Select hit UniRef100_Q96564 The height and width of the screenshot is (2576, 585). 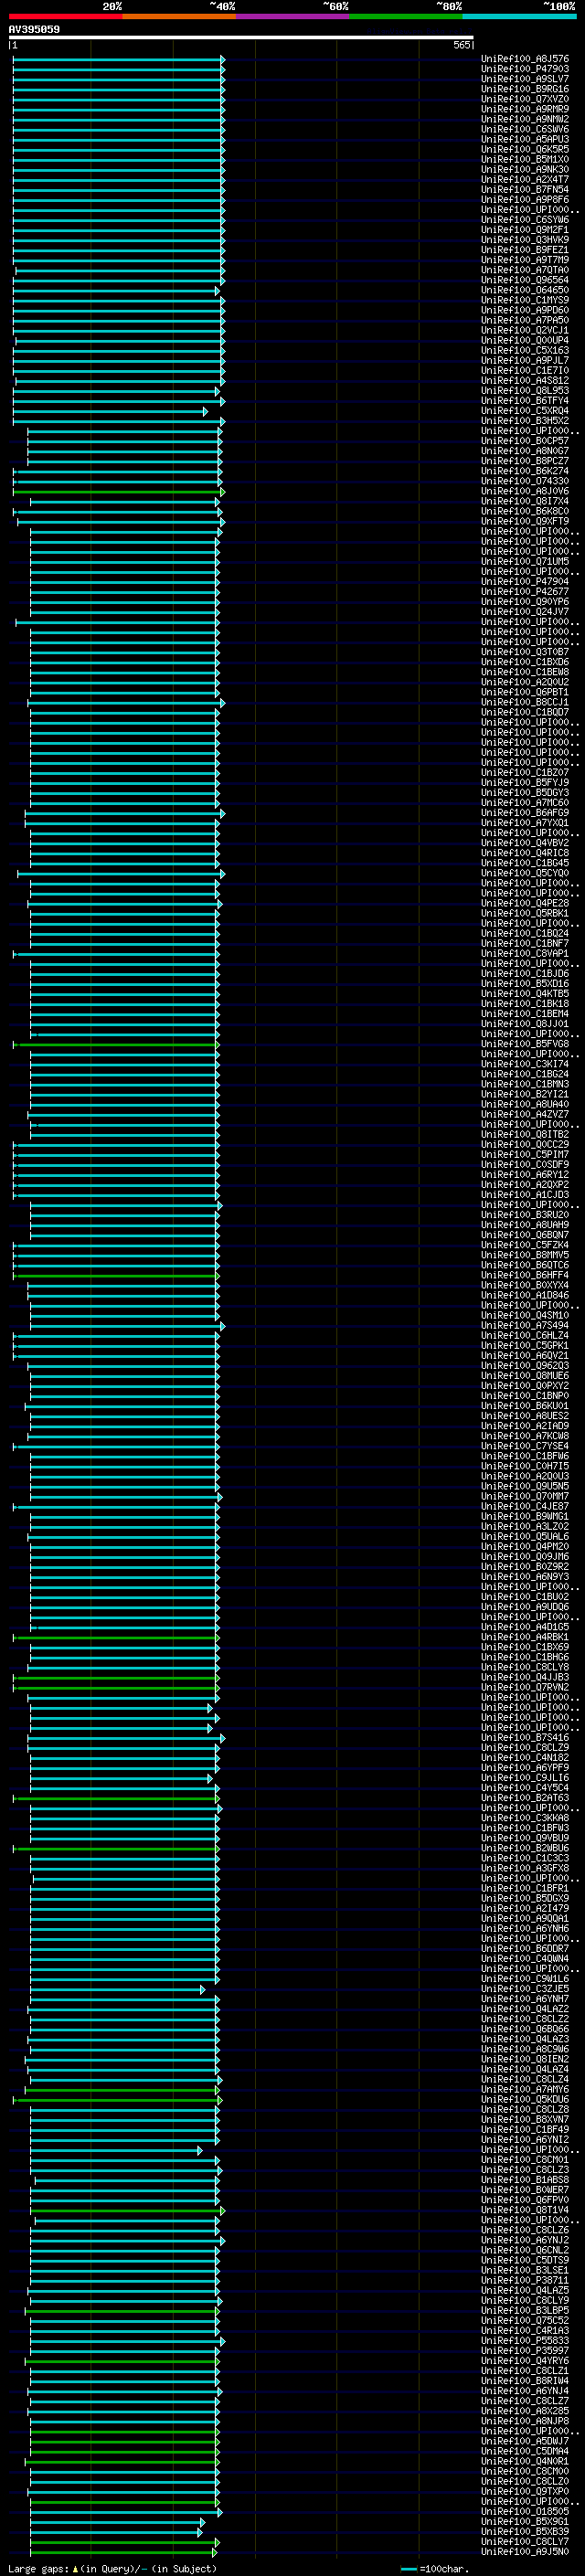525,280
